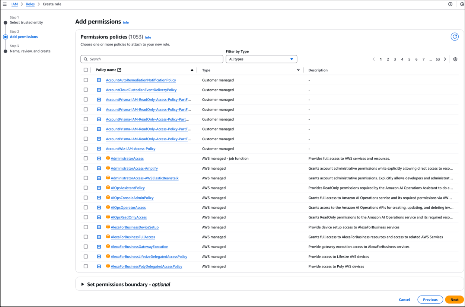Viewport: 465px width, 307px height.
Task: Check AlexaForBusinessFullAccess checkbox
Action: 86,237
